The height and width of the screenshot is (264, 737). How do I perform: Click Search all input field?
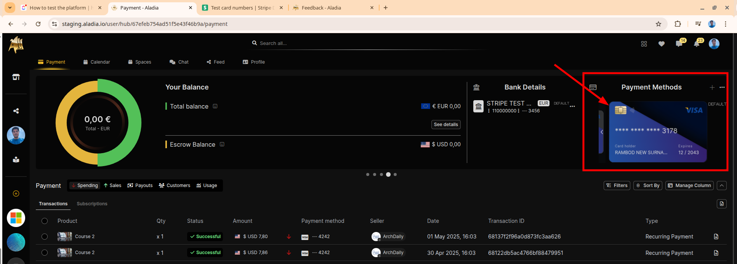click(370, 43)
